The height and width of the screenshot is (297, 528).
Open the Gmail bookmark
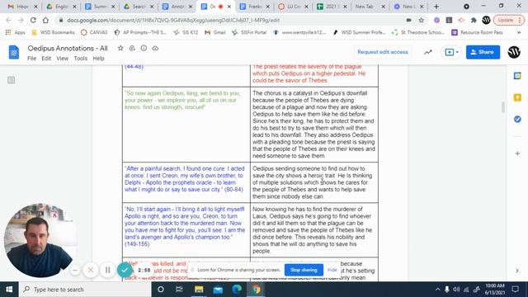(x=215, y=33)
